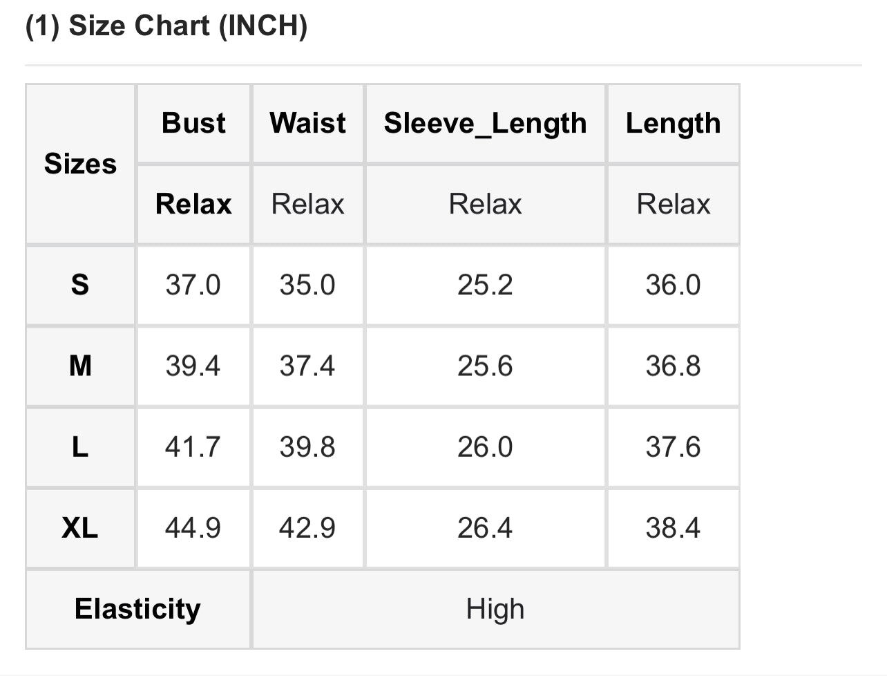Click the High elasticity value cell
Viewport: 887px width, 676px height.
pos(495,609)
